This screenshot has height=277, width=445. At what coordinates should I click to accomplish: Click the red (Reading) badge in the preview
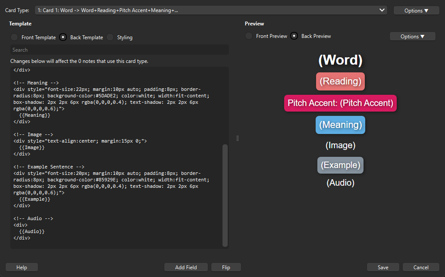(x=340, y=81)
